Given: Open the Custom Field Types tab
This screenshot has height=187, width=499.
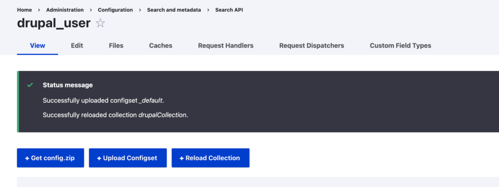Looking at the screenshot, I should click(x=401, y=46).
